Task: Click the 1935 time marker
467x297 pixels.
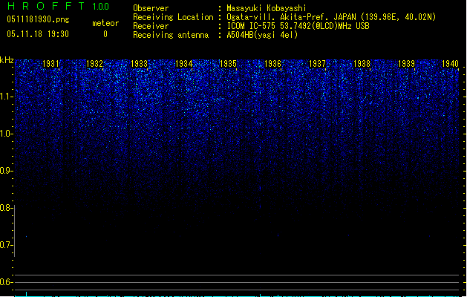Action: 228,64
